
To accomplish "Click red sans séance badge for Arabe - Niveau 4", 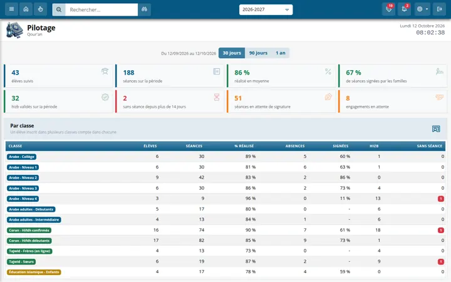I will pos(440,199).
